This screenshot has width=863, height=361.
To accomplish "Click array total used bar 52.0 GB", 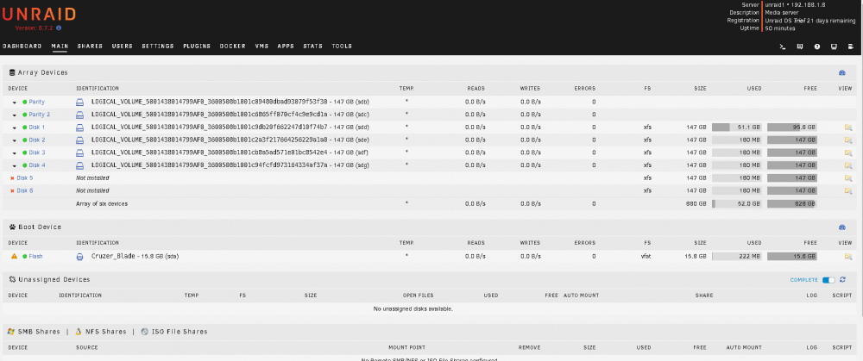I will (x=736, y=204).
